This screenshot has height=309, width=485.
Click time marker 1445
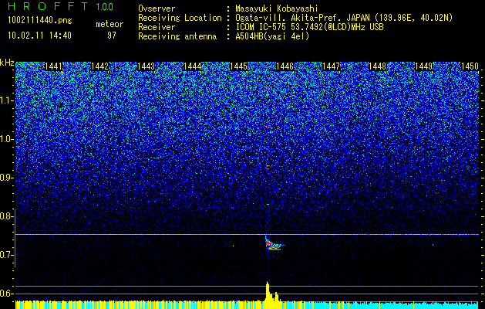(x=238, y=66)
